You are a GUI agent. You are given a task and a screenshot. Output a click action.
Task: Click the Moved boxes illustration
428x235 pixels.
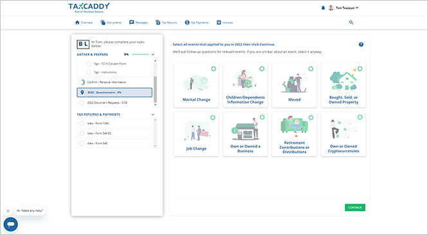coord(293,83)
